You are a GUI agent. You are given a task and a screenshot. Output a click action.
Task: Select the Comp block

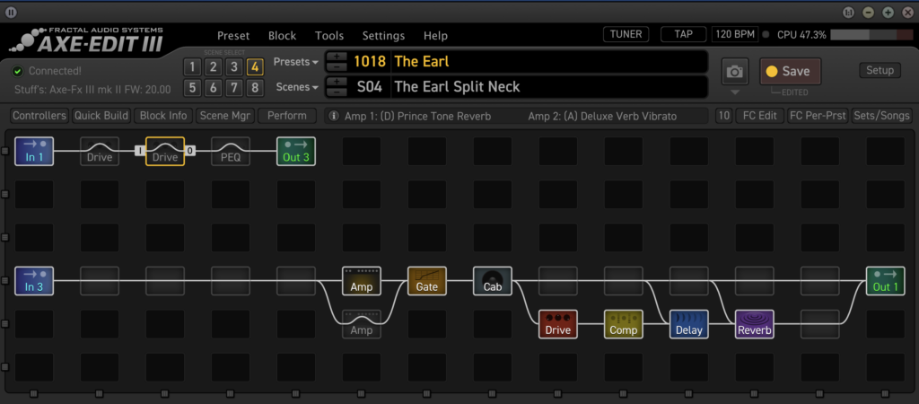click(x=624, y=324)
